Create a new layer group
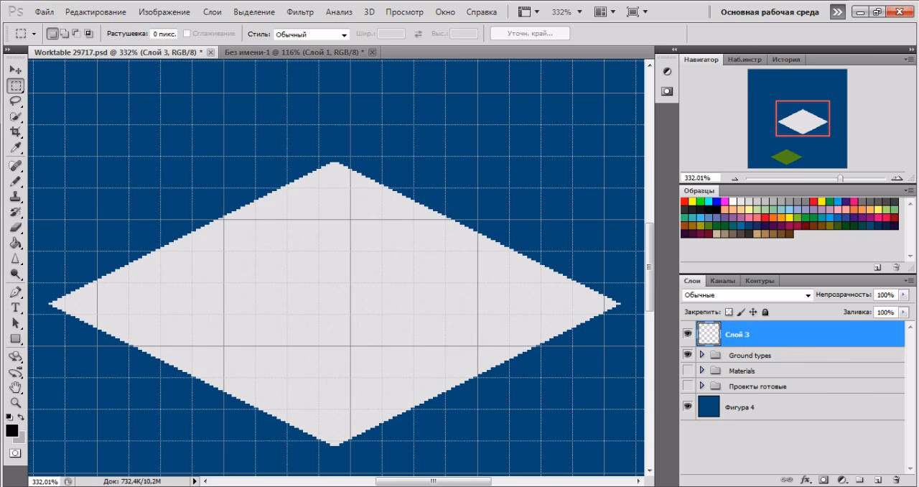 point(859,479)
